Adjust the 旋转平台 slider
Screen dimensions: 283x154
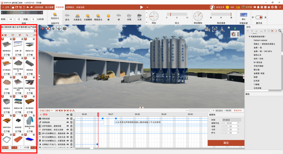click(x=225, y=123)
